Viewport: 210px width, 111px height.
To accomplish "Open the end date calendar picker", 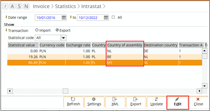I will 106,18.
